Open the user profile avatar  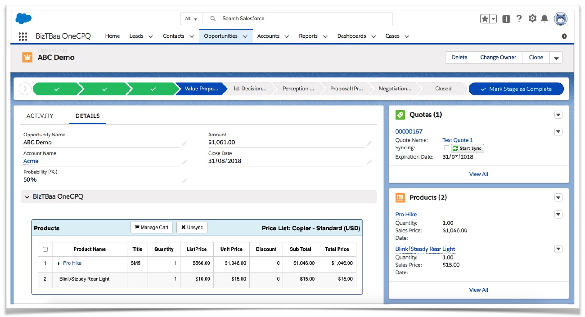click(x=560, y=19)
